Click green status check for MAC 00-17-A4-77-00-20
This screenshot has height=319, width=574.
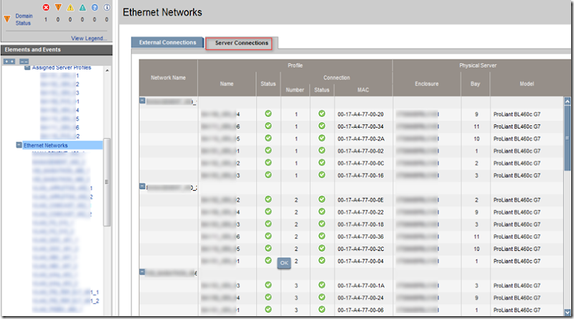pos(268,114)
